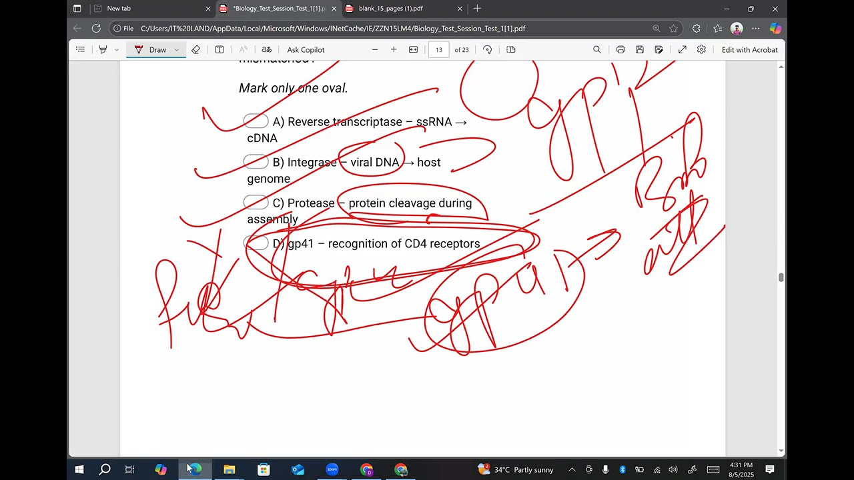Image resolution: width=854 pixels, height=480 pixels.
Task: Click the address bar zoom indicator
Action: (x=657, y=29)
